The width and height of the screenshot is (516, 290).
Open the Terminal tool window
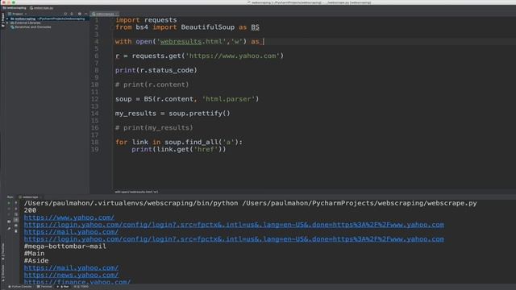tap(44, 287)
